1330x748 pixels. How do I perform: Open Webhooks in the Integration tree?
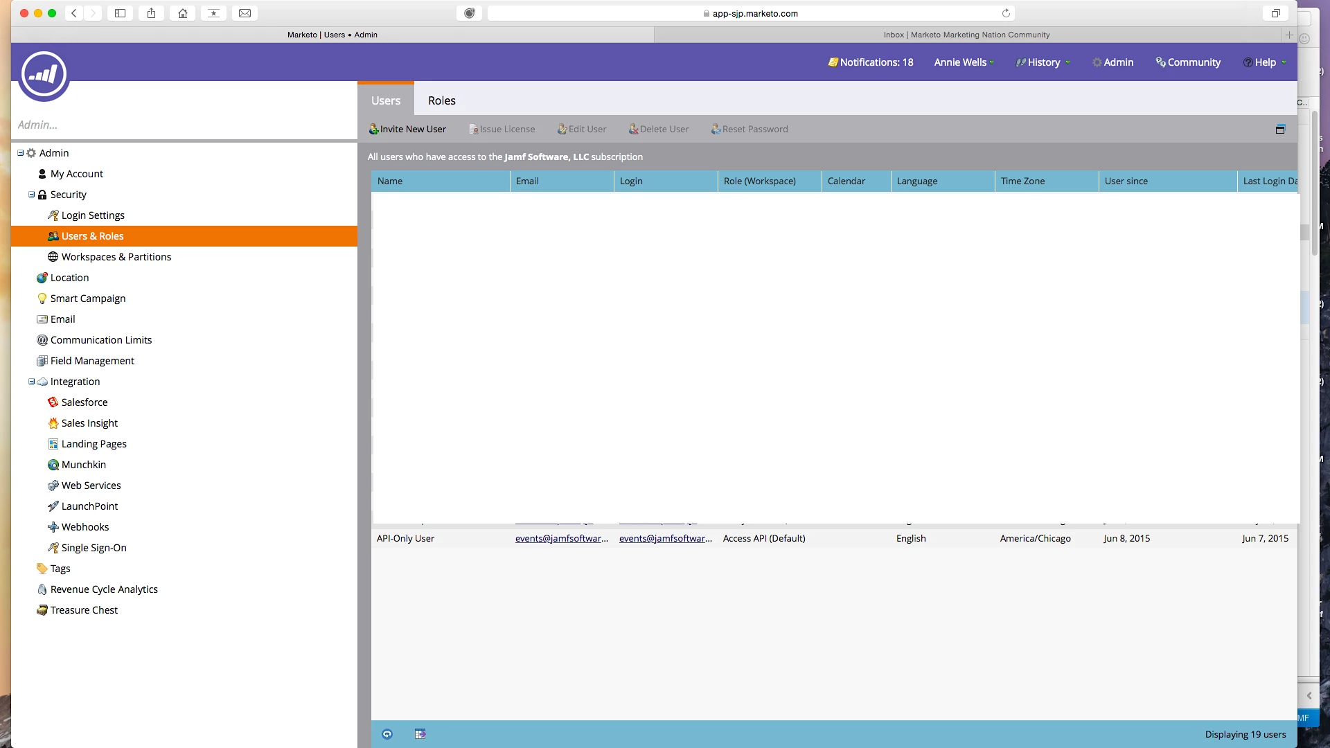[85, 527]
